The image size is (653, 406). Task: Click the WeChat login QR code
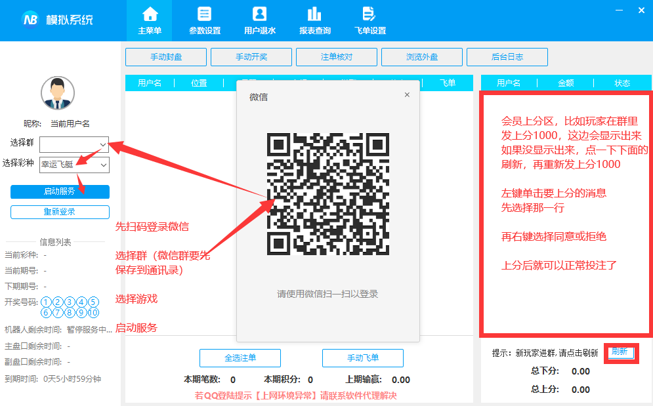[x=327, y=194]
